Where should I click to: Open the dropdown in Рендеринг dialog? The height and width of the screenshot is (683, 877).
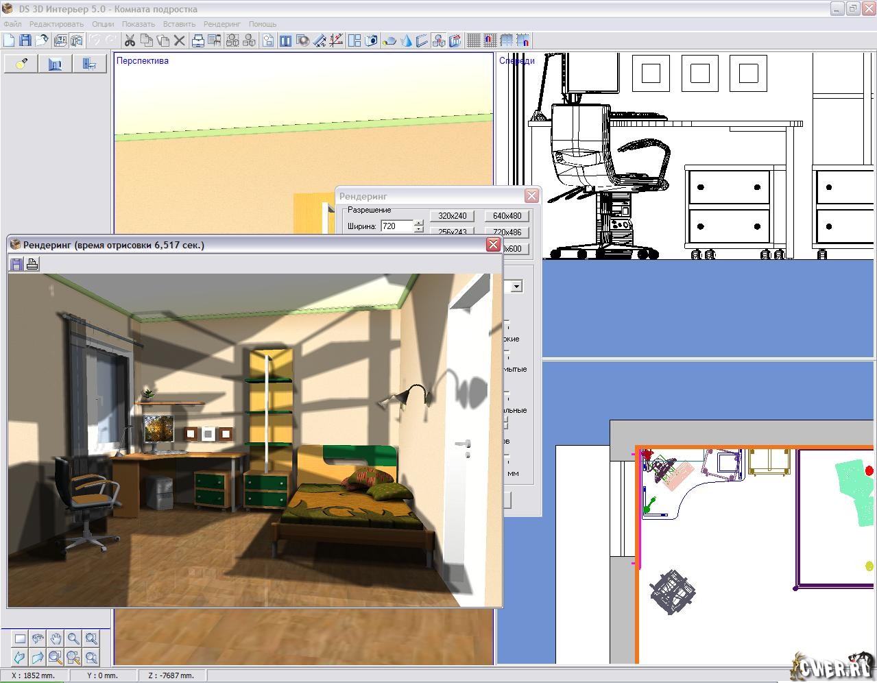516,286
